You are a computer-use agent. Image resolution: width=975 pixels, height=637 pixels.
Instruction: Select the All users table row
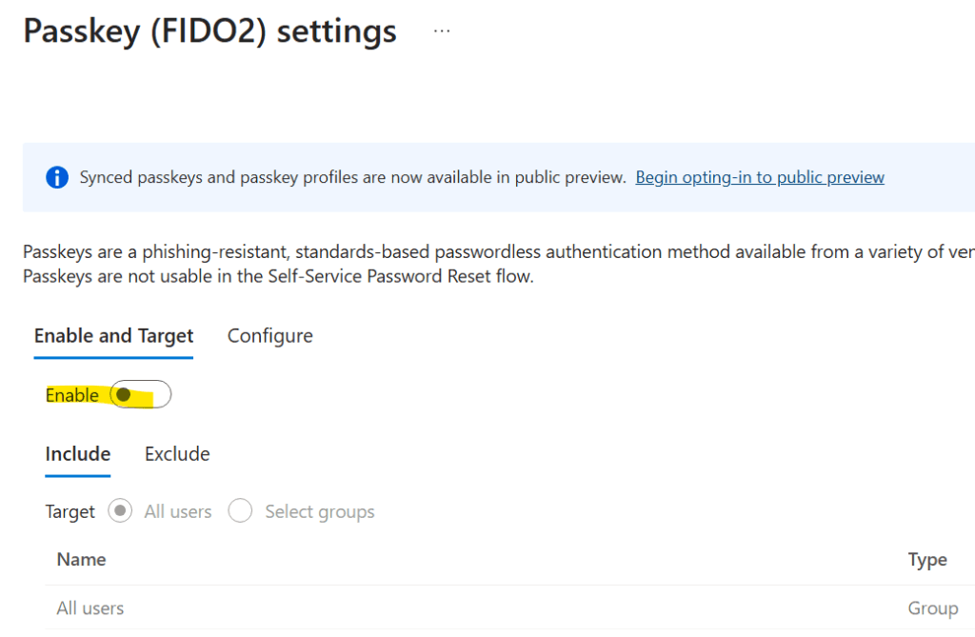click(x=90, y=607)
